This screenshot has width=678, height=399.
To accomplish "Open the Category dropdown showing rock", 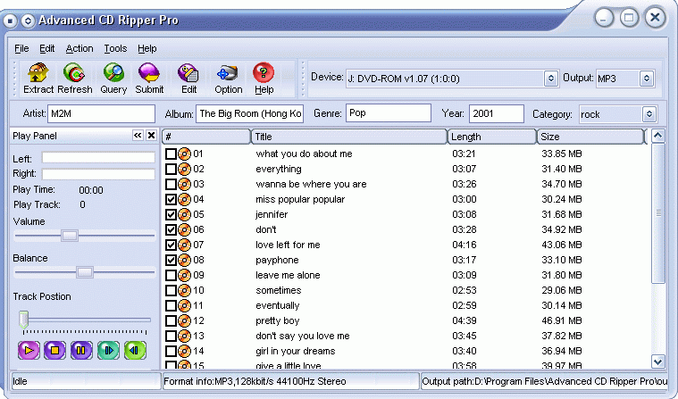I will click(x=649, y=114).
